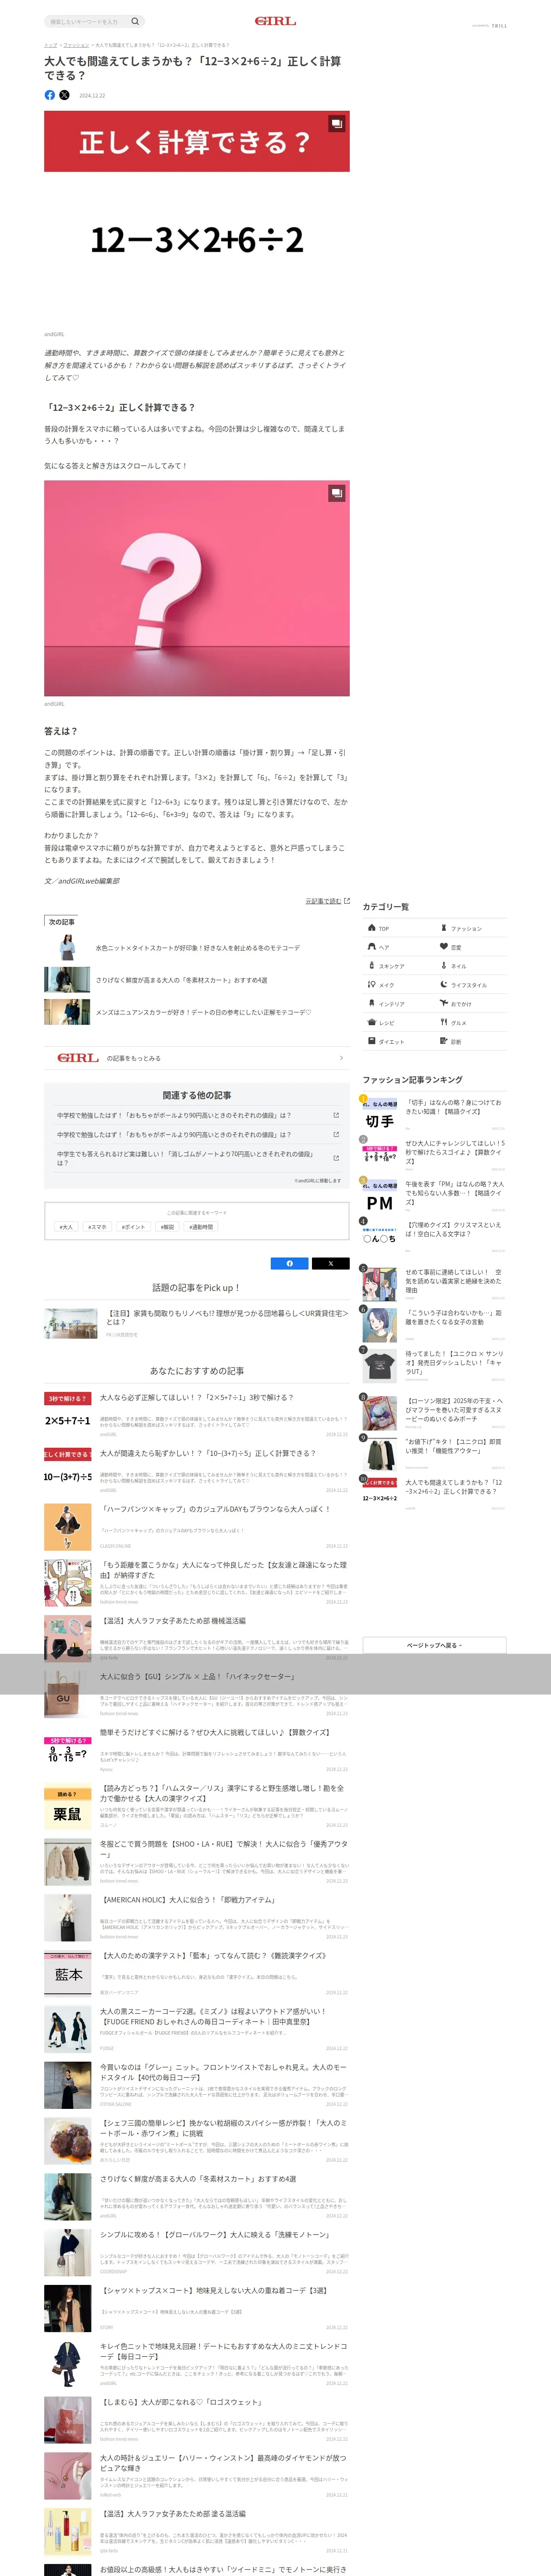Select the #通勤時間 keyword tag

[201, 1227]
